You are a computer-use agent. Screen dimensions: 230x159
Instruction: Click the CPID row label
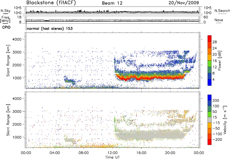click(x=6, y=27)
